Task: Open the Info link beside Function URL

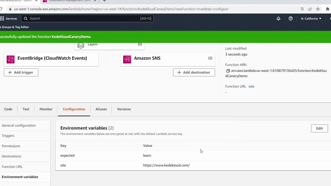Action: (x=251, y=87)
